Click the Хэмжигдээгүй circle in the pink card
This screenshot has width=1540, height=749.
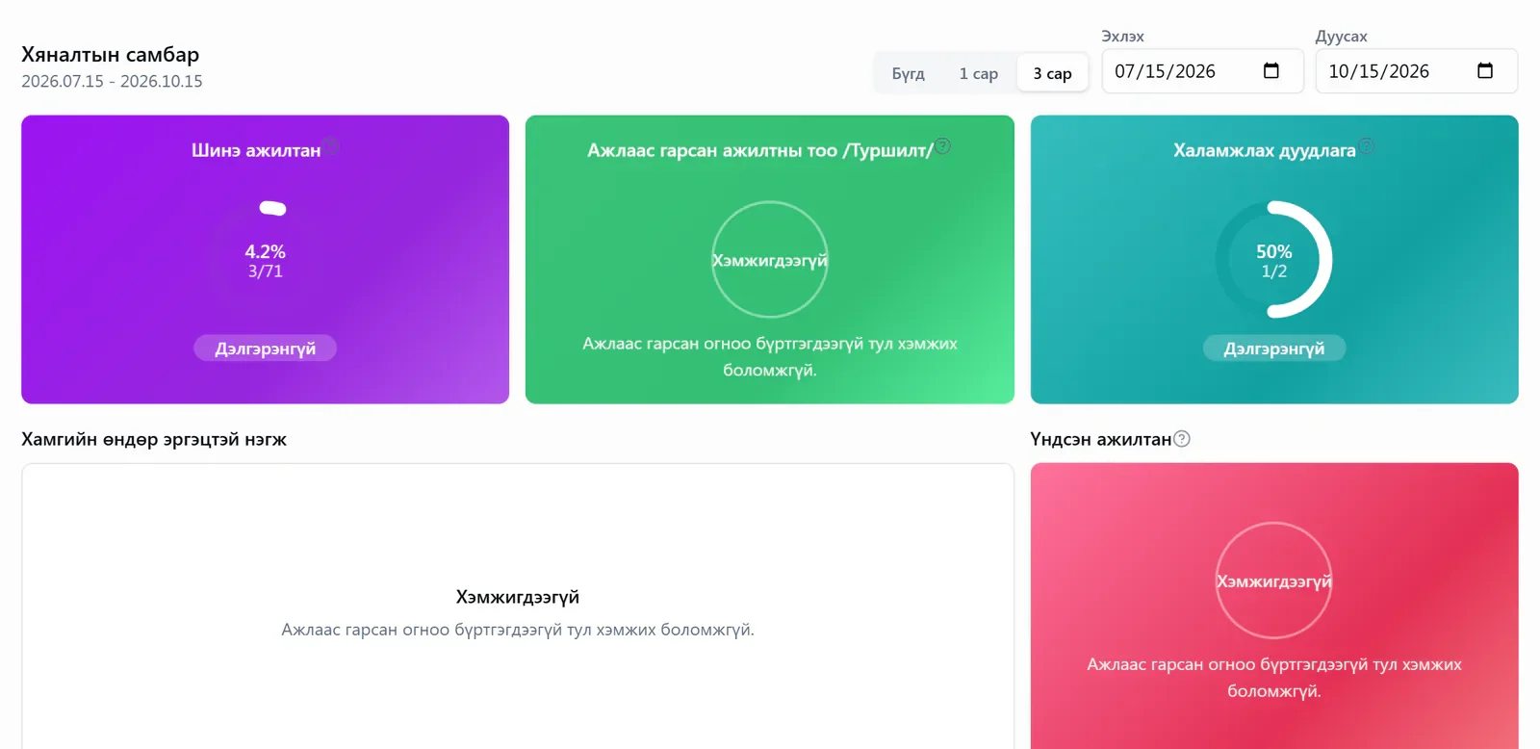click(1273, 581)
